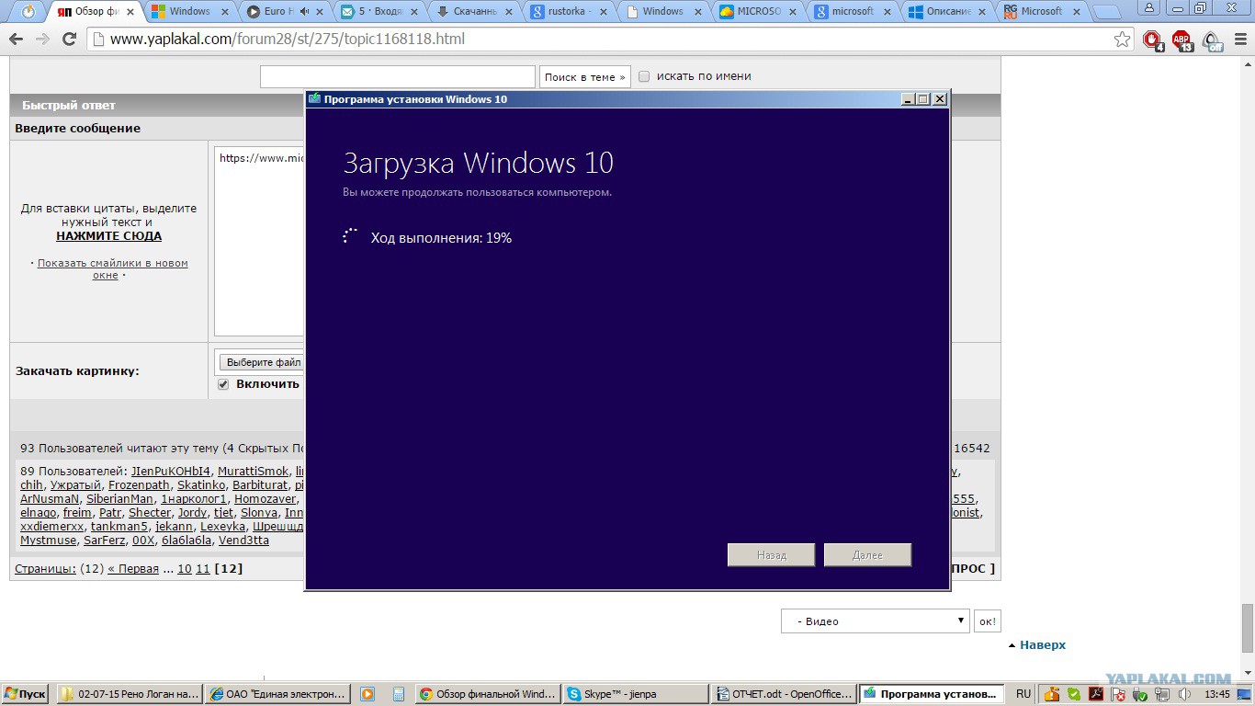
Task: Go to page 10 of the topic
Action: pyautogui.click(x=185, y=568)
